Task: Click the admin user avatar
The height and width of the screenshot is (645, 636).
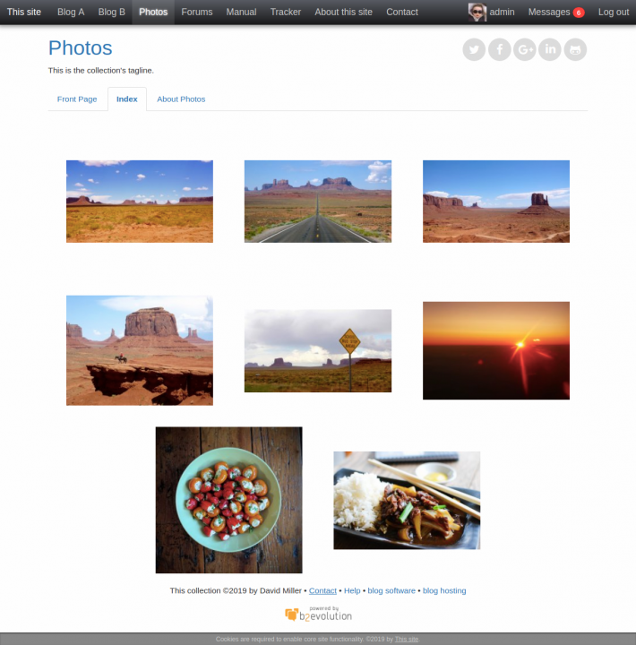Action: (x=477, y=13)
